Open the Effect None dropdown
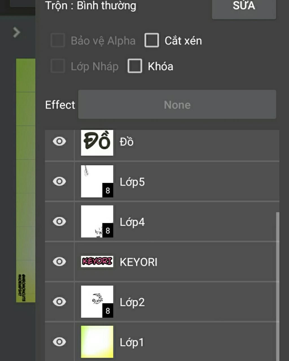The height and width of the screenshot is (361, 289). (177, 105)
